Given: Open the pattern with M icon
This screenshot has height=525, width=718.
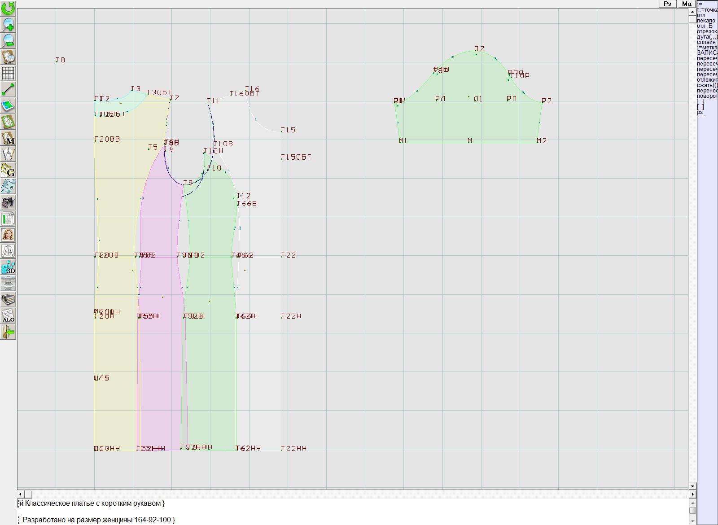Looking at the screenshot, I should (x=8, y=138).
